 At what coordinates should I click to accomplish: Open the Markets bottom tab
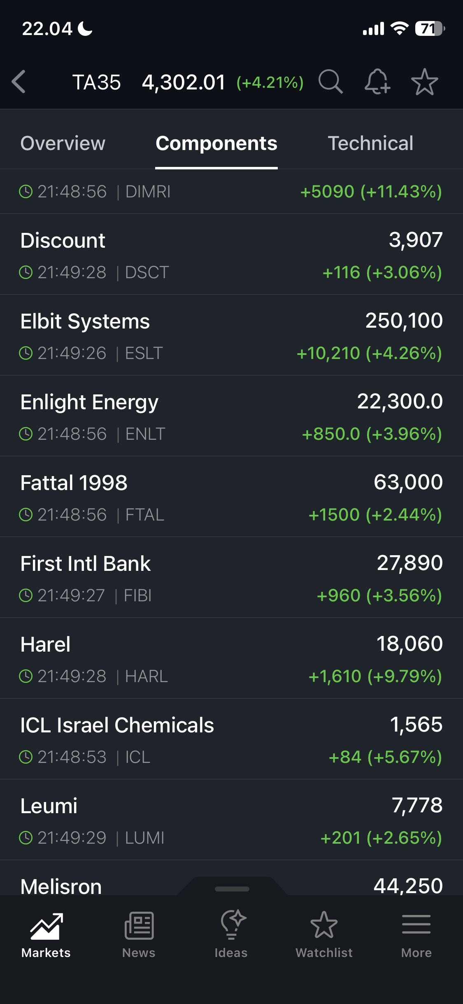[46, 935]
